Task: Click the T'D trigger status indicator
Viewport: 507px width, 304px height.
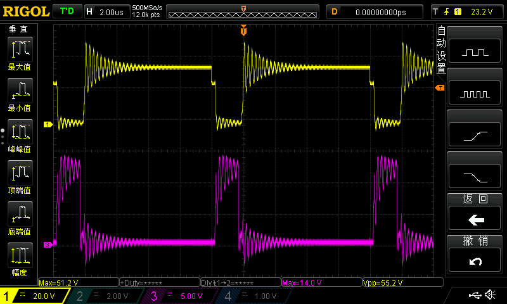Action: (67, 11)
